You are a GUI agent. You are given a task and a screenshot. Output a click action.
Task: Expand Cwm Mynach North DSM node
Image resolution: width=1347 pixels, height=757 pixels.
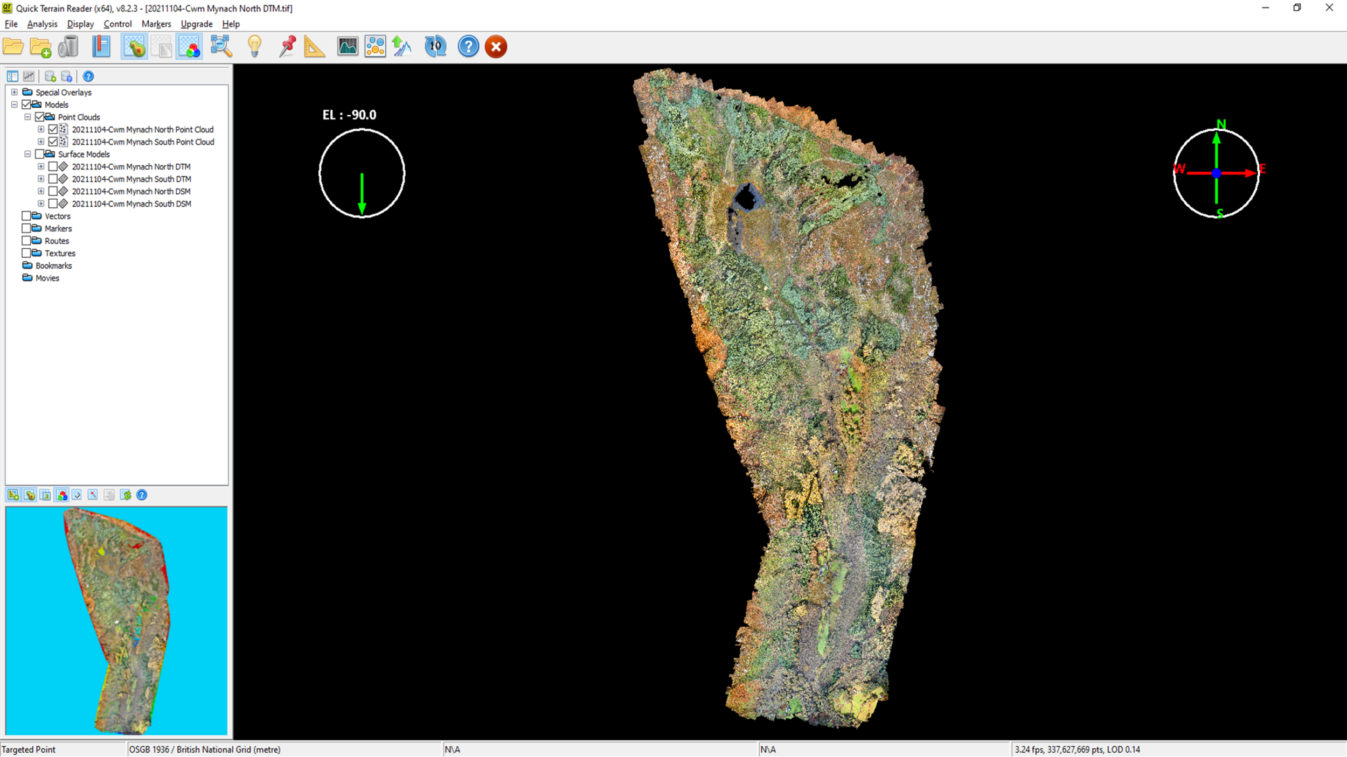pyautogui.click(x=41, y=191)
